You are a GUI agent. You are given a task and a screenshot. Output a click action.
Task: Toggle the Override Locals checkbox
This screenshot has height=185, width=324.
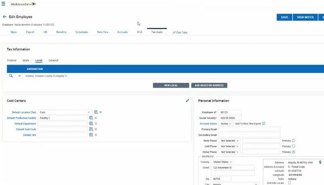[x=289, y=183]
